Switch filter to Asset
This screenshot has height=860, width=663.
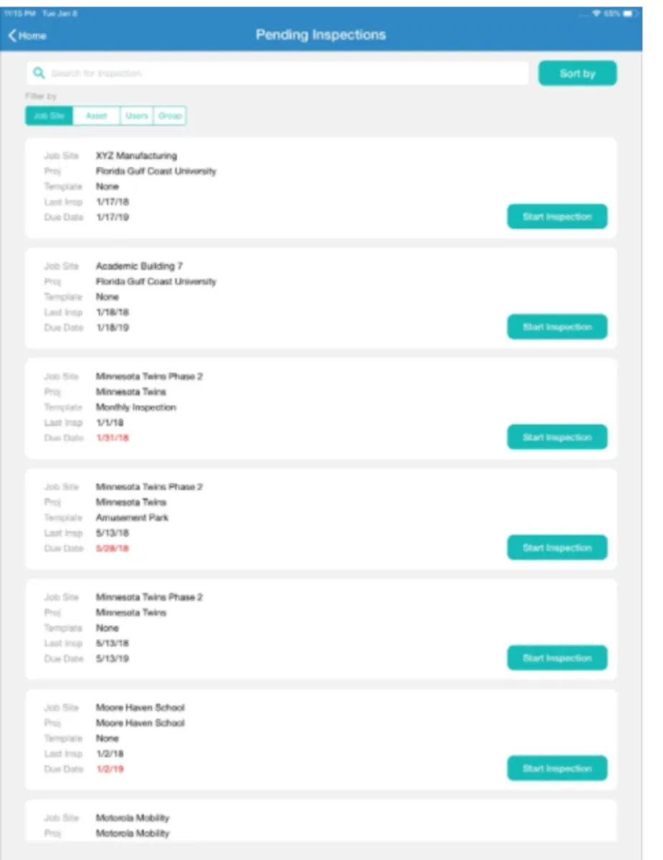coord(96,115)
